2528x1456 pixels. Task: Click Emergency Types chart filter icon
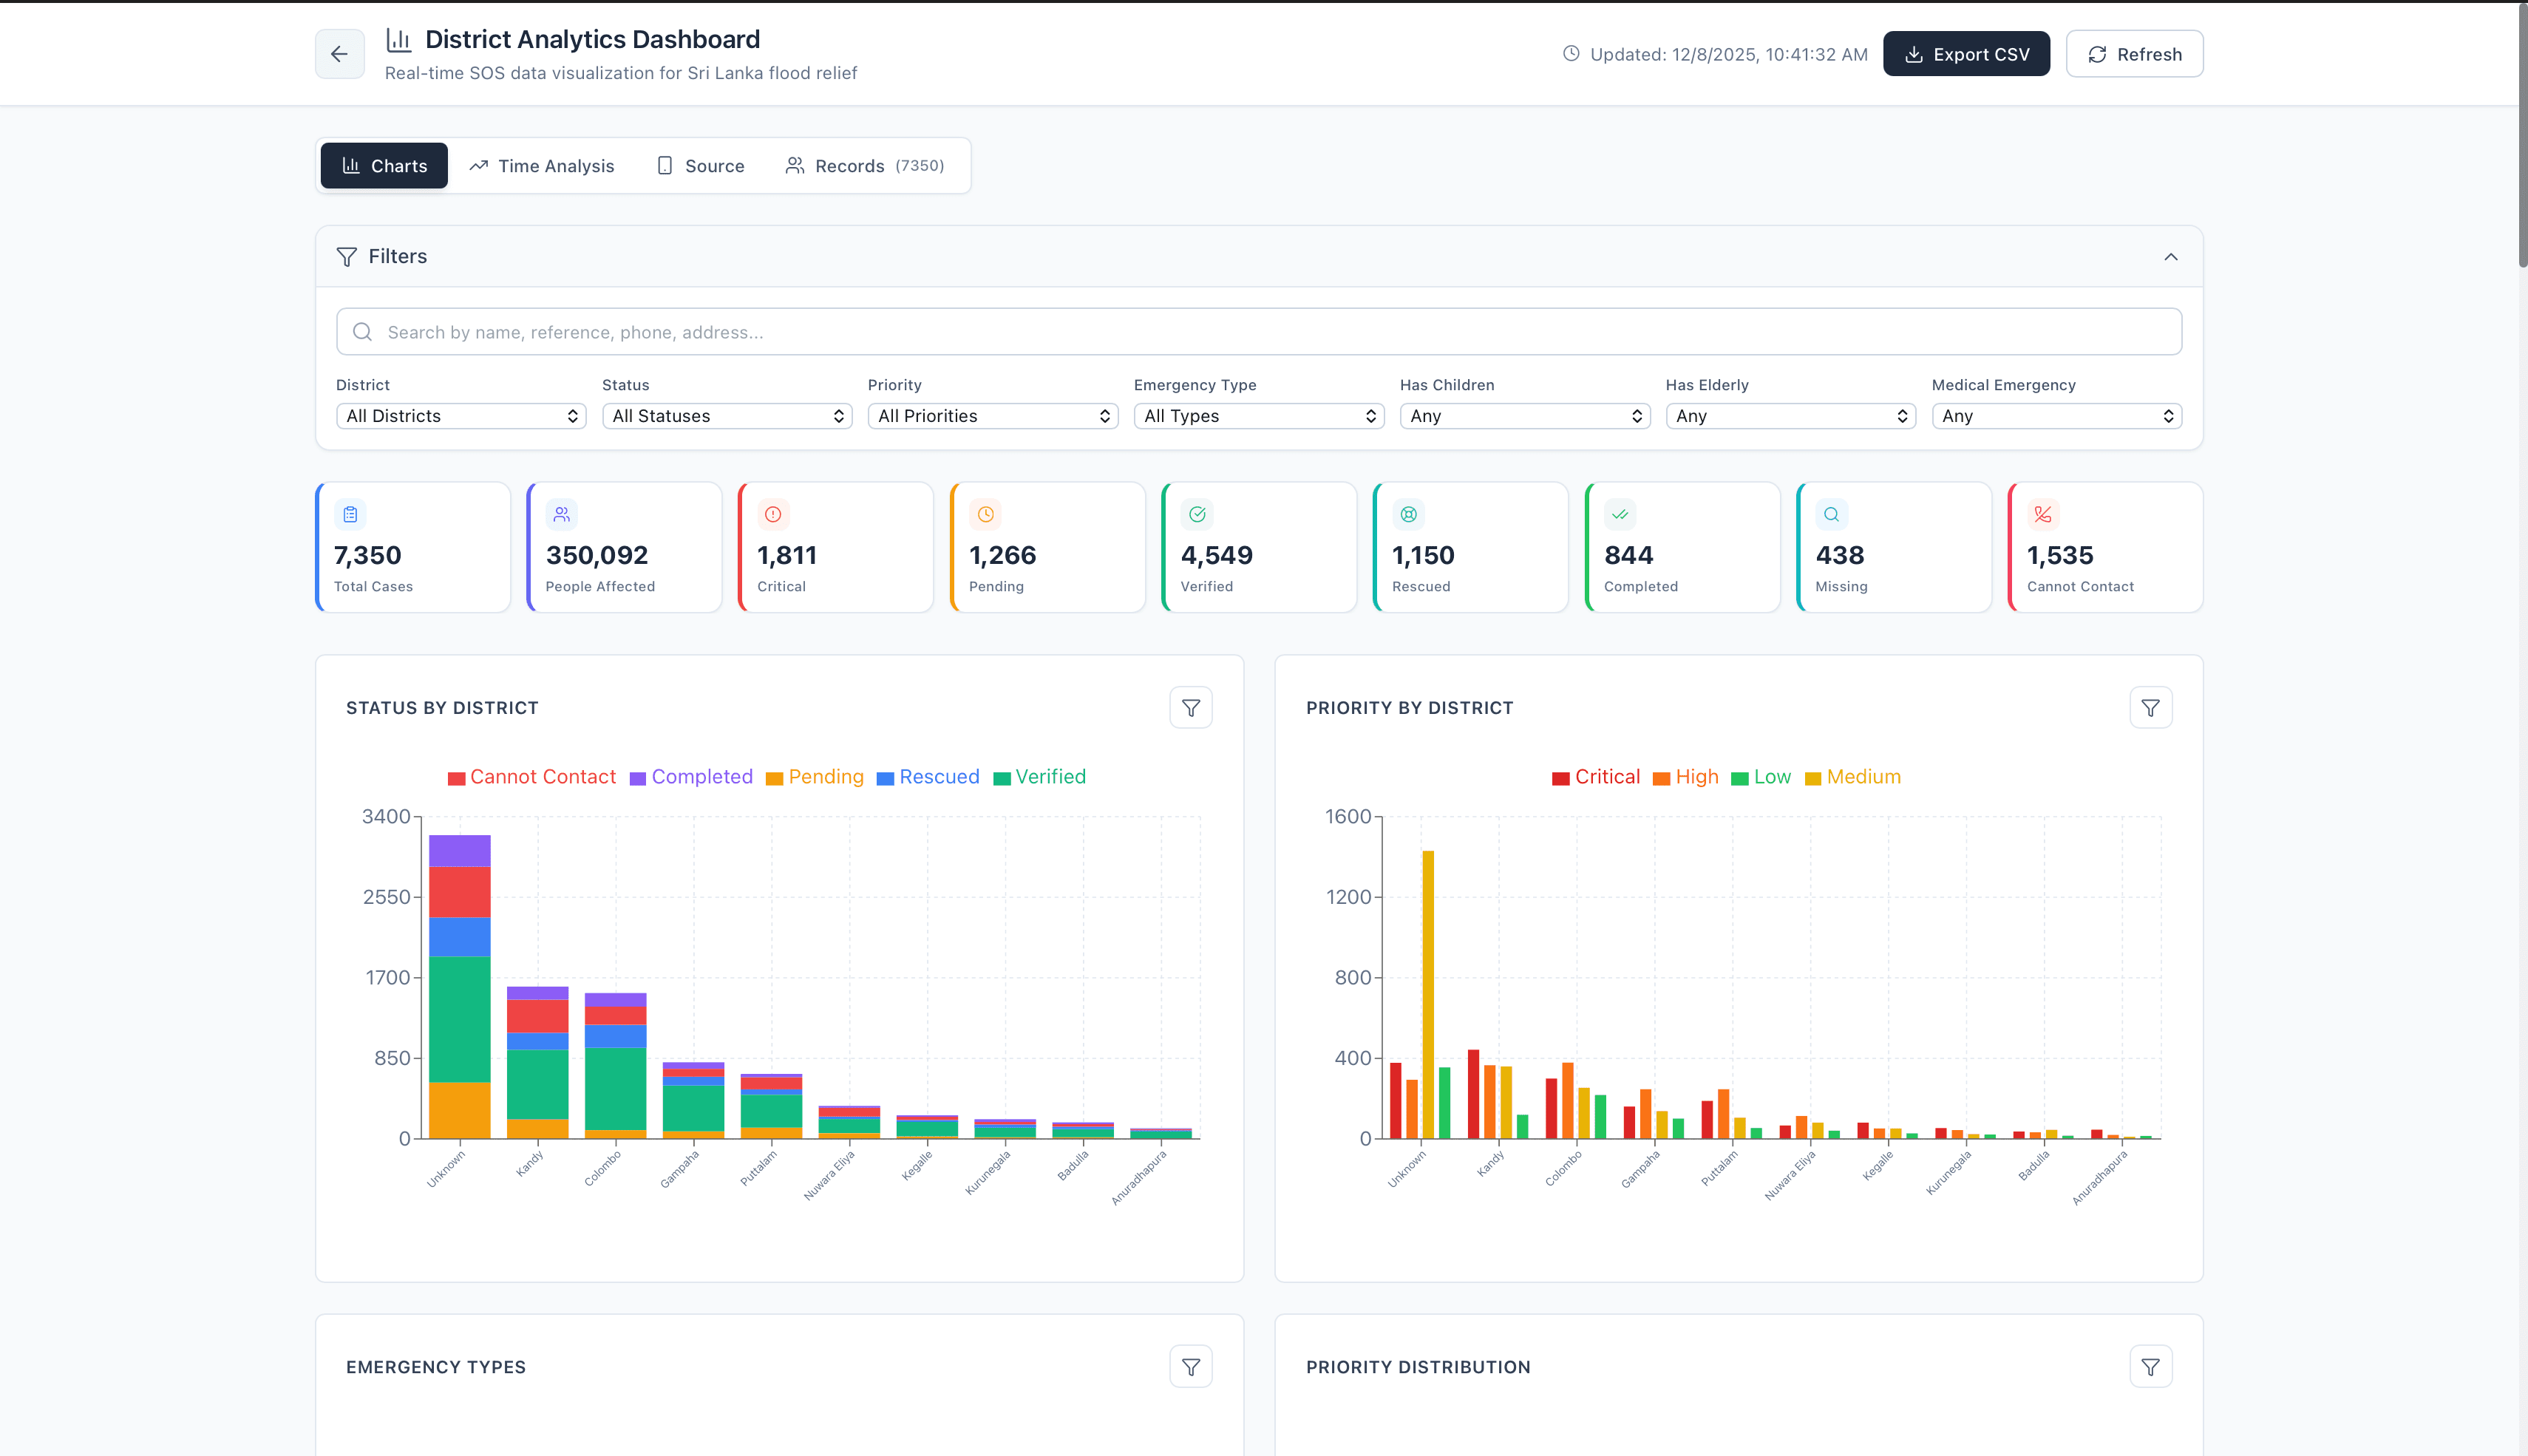(1190, 1367)
